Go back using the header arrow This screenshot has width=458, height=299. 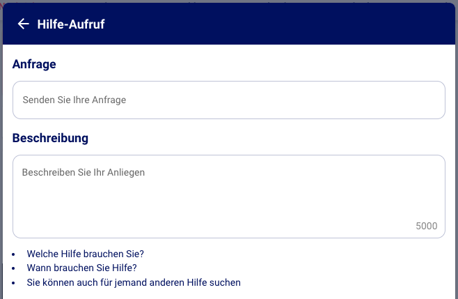[x=24, y=24]
